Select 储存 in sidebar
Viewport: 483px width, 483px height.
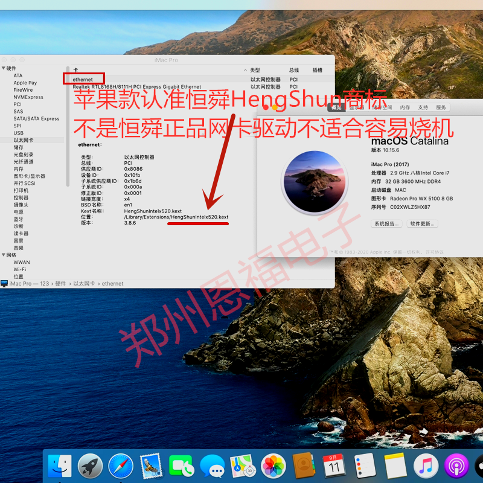pos(18,147)
